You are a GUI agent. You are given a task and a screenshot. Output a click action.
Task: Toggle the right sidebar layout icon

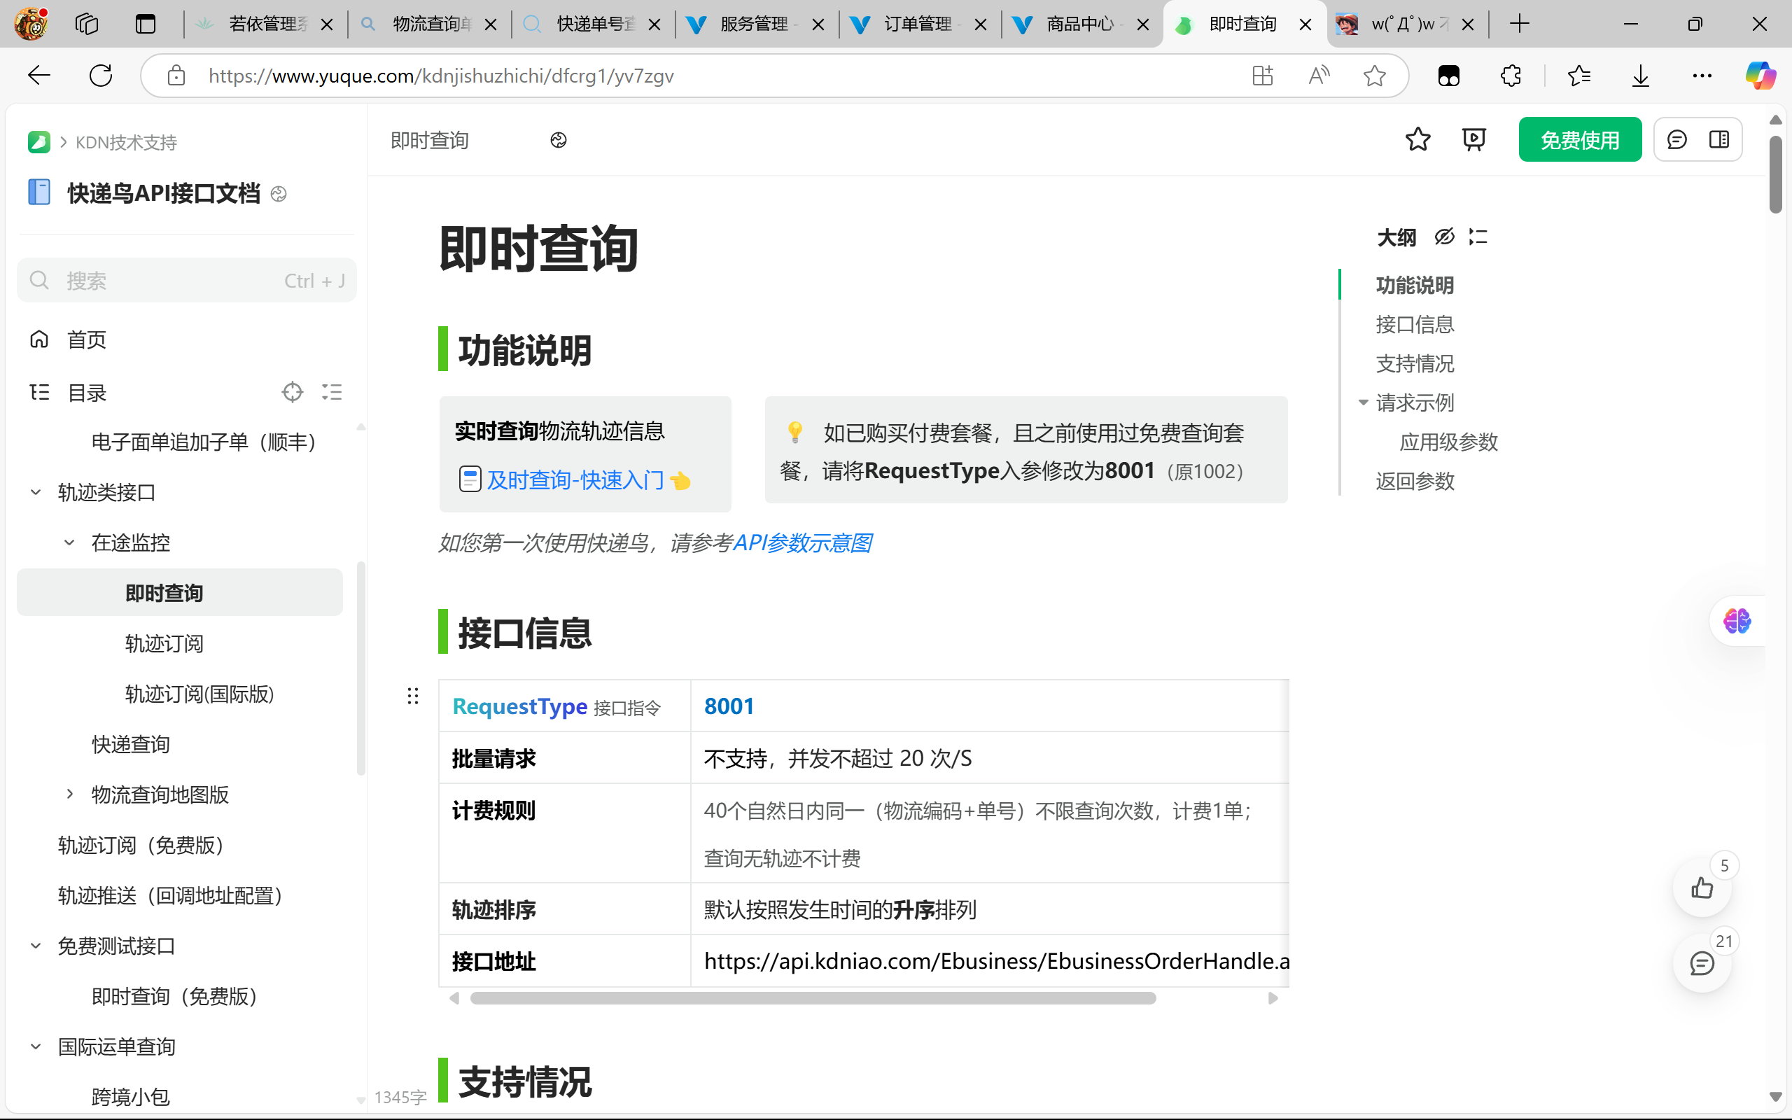click(1718, 139)
